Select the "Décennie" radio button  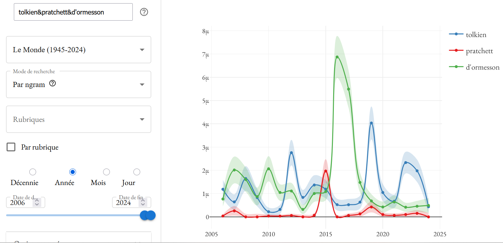point(33,172)
